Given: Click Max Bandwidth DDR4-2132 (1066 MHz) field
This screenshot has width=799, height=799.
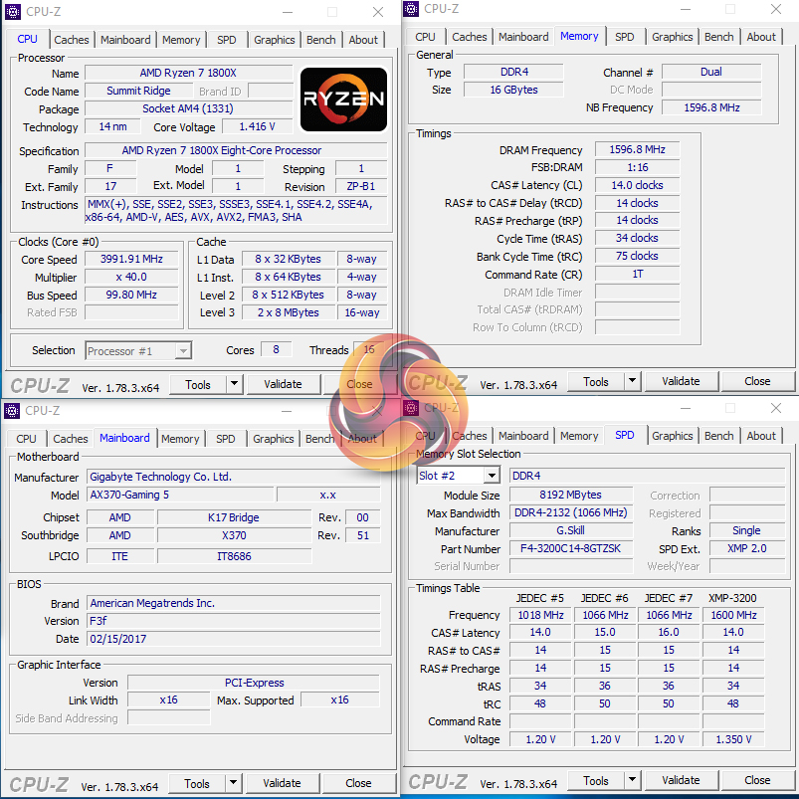Looking at the screenshot, I should (571, 512).
